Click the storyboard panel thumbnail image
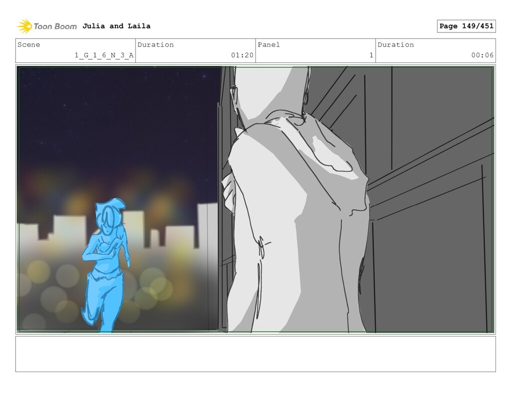The image size is (512, 395). point(255,200)
